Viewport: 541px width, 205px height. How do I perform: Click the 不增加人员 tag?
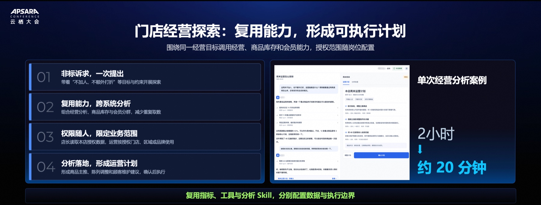(x=350, y=99)
